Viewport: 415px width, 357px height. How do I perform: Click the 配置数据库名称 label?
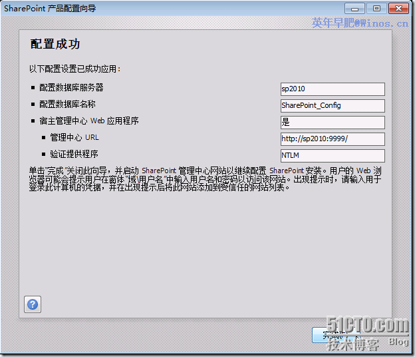pos(67,104)
